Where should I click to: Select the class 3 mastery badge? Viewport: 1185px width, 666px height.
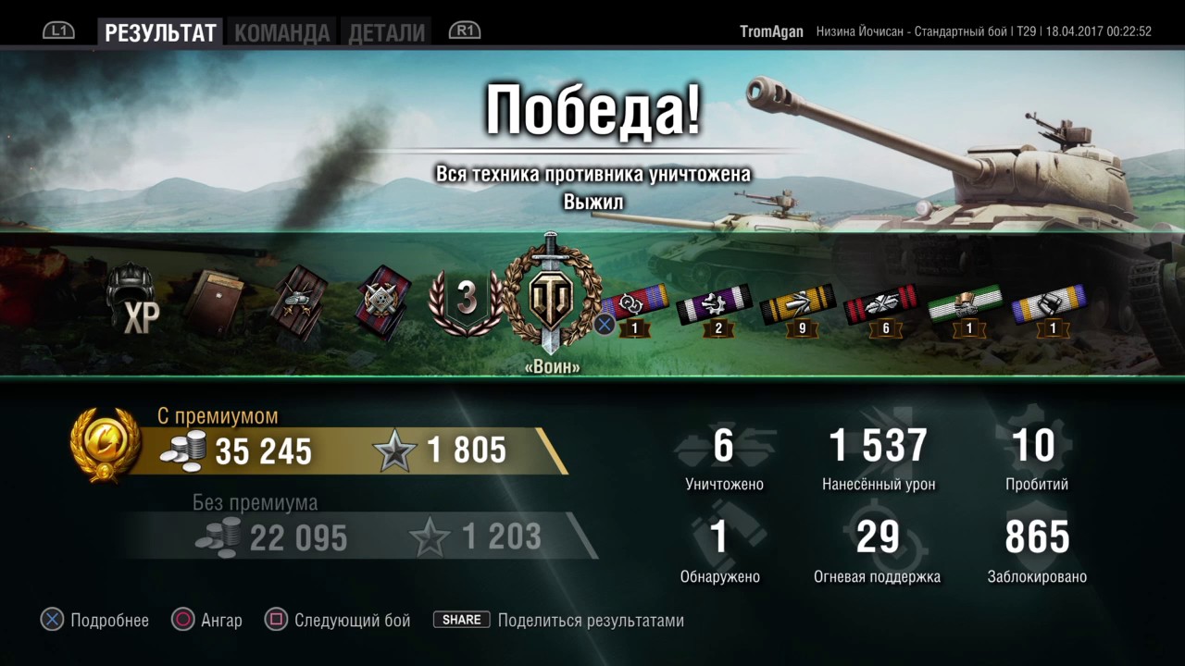tap(467, 302)
